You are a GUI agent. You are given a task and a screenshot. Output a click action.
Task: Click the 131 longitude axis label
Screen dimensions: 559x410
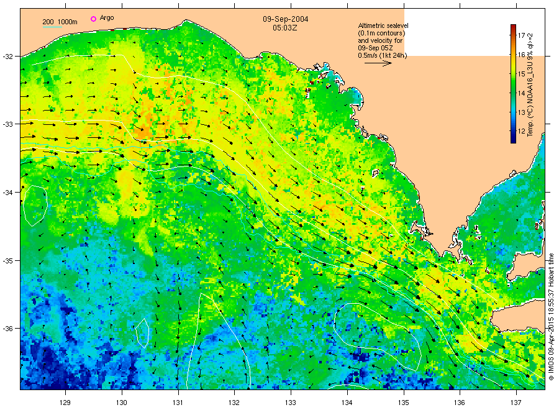point(178,403)
